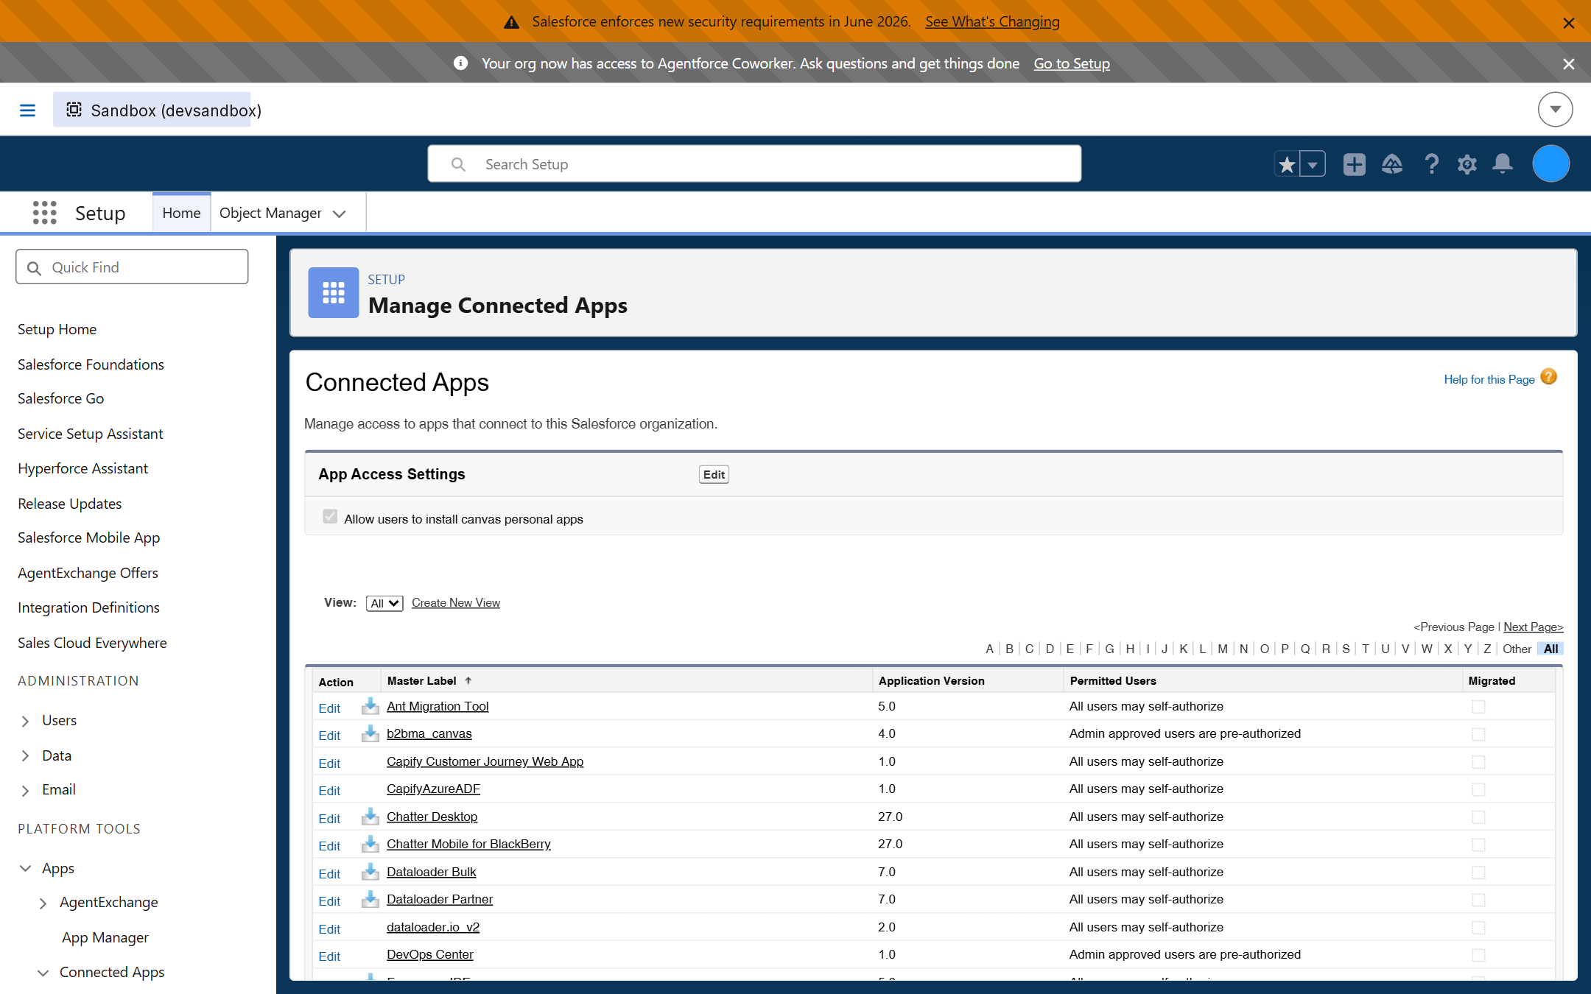This screenshot has width=1591, height=994.
Task: Click the Global Actions plus icon
Action: 1354,164
